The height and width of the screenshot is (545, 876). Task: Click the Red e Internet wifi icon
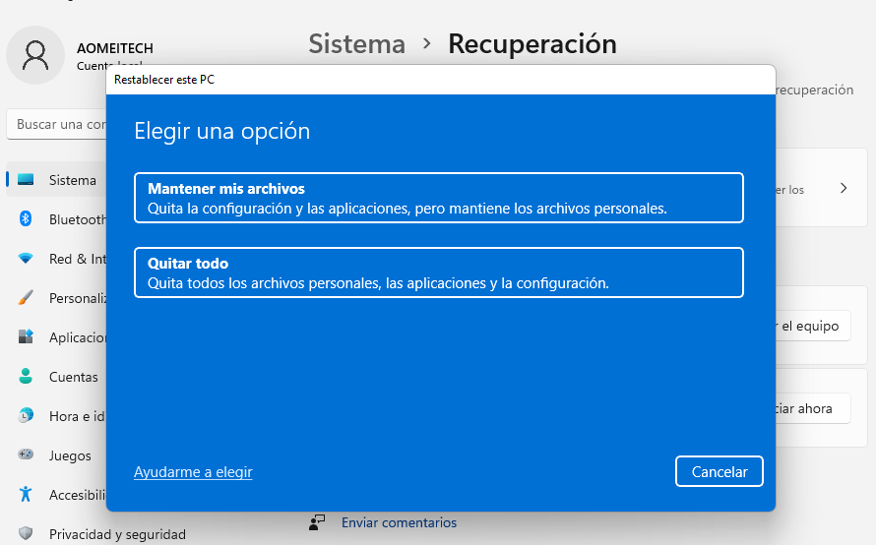(27, 259)
